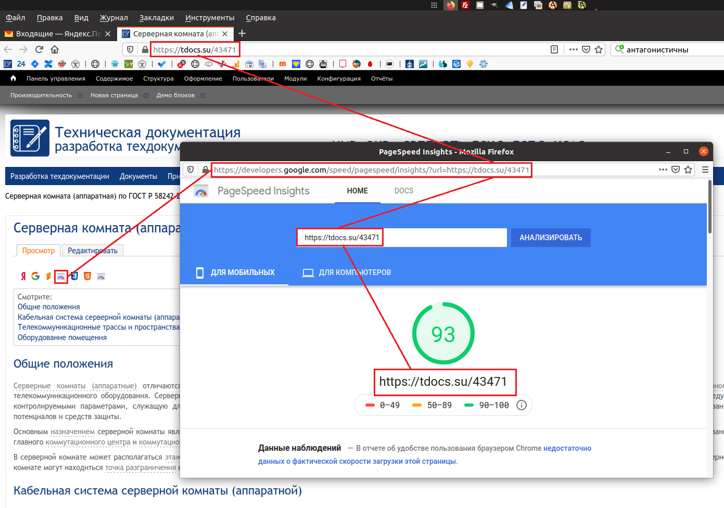The height and width of the screenshot is (508, 724).
Task: Click the score legend info icon
Action: [x=522, y=405]
